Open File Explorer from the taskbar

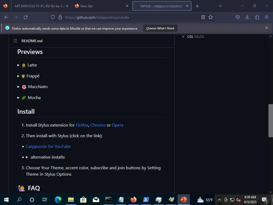coord(71,200)
